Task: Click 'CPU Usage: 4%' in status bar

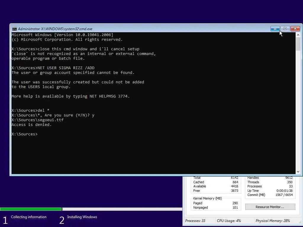Action: [x=229, y=220]
